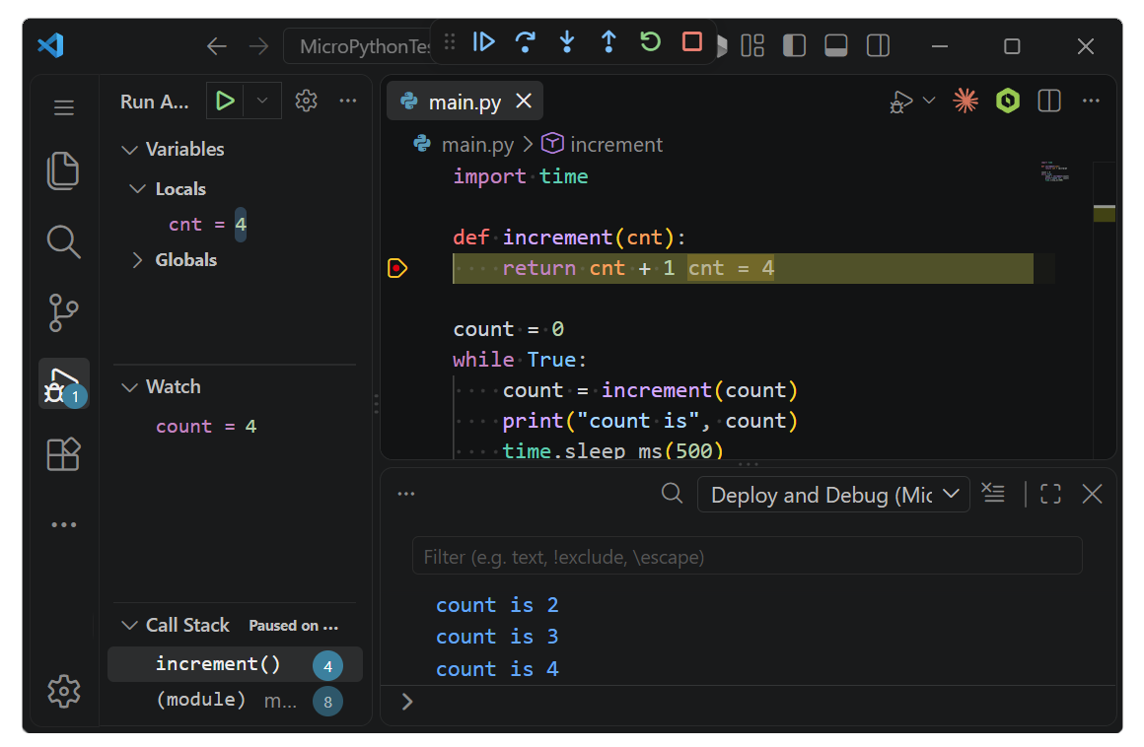Viewport: 1144px width, 747px height.
Task: Show additional activity bar views
Action: click(63, 524)
